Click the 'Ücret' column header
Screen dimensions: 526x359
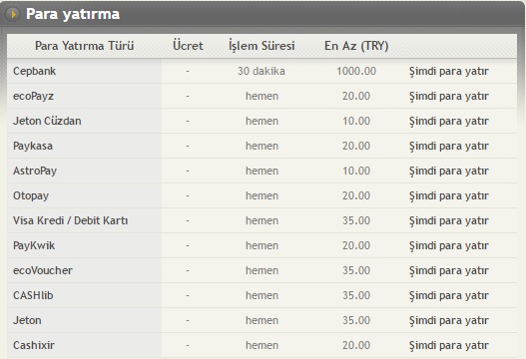tap(188, 46)
